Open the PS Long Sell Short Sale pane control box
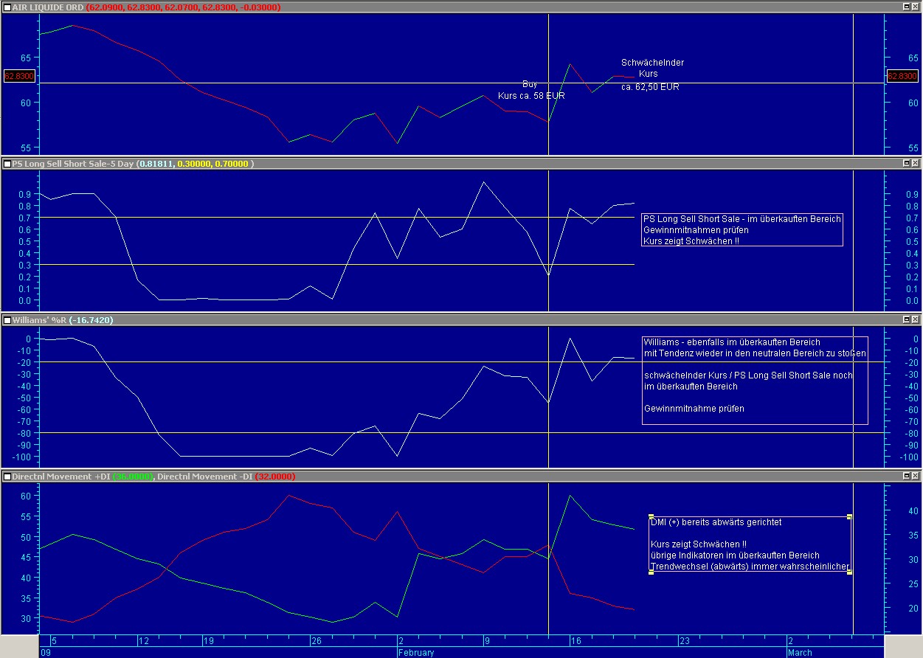 (7, 163)
